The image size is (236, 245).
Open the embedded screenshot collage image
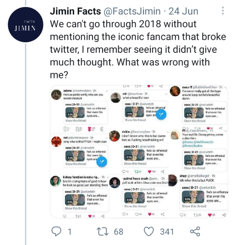[x=139, y=151]
